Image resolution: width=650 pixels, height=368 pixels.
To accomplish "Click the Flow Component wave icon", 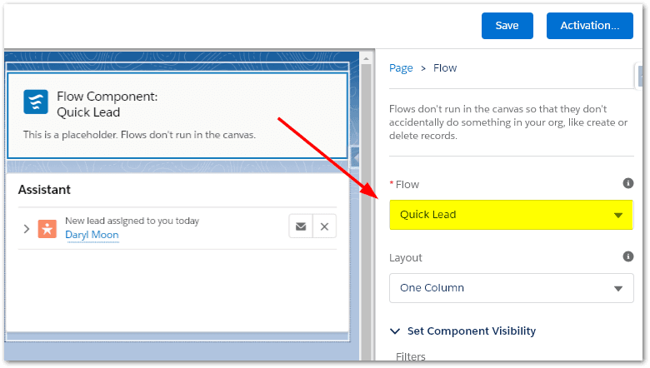I will point(36,102).
